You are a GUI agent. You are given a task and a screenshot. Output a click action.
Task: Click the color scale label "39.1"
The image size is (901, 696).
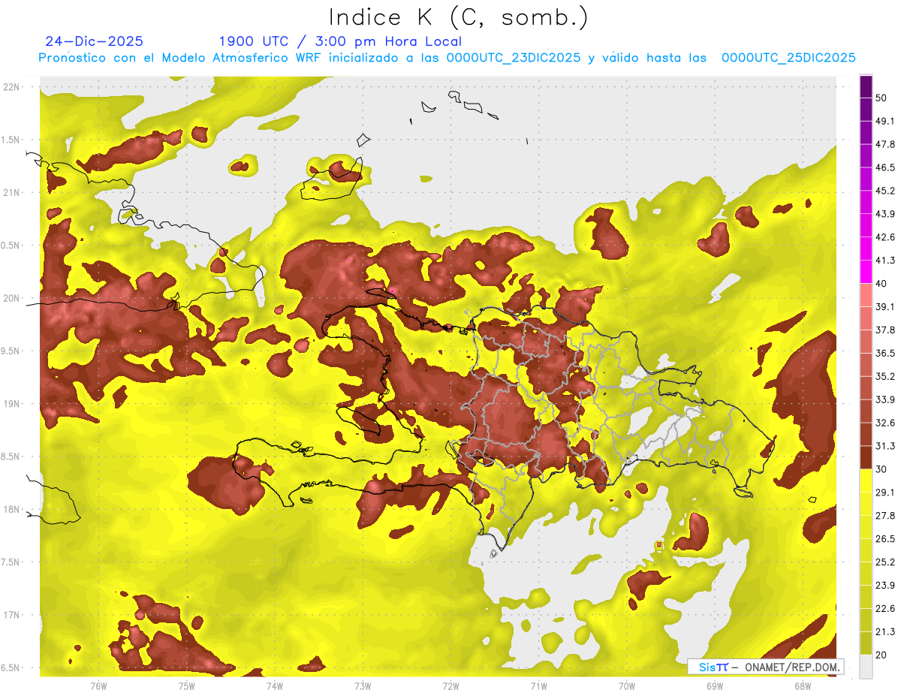point(885,307)
